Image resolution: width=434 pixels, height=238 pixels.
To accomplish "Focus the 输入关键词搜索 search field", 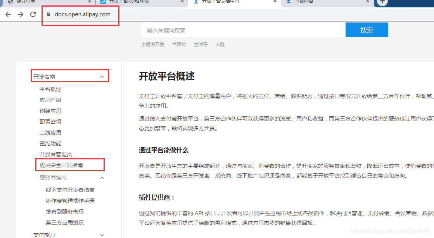I will [x=243, y=30].
